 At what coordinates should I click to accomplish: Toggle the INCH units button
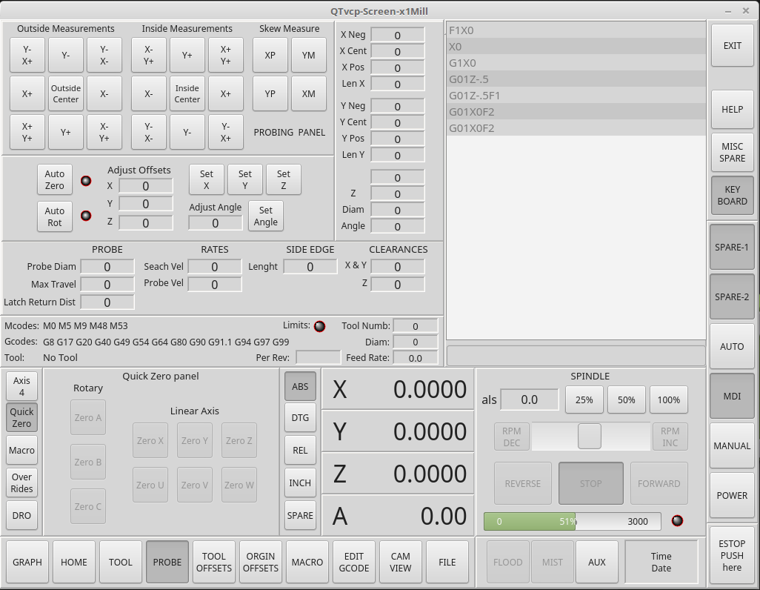point(300,483)
